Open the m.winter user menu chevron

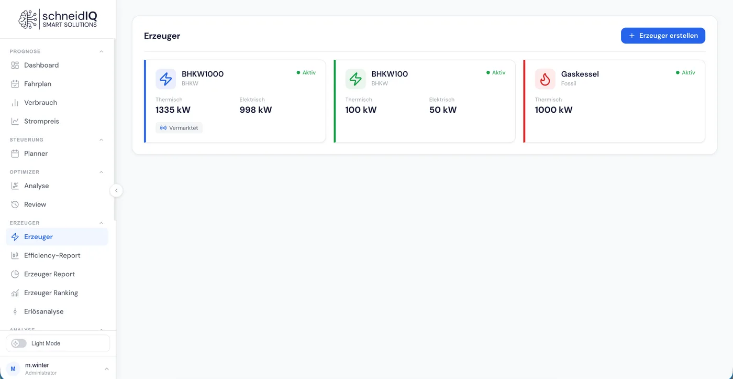pos(106,369)
